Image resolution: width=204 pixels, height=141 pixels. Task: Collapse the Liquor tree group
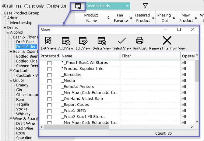coord(11,81)
